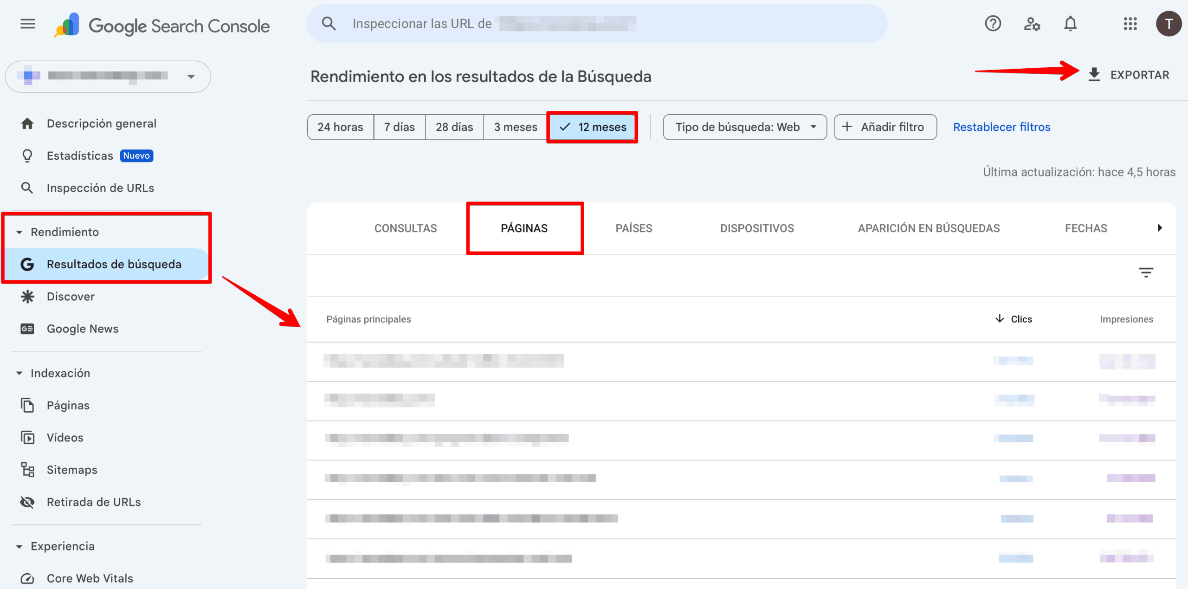Switch to the Fechas tab

pyautogui.click(x=1086, y=228)
